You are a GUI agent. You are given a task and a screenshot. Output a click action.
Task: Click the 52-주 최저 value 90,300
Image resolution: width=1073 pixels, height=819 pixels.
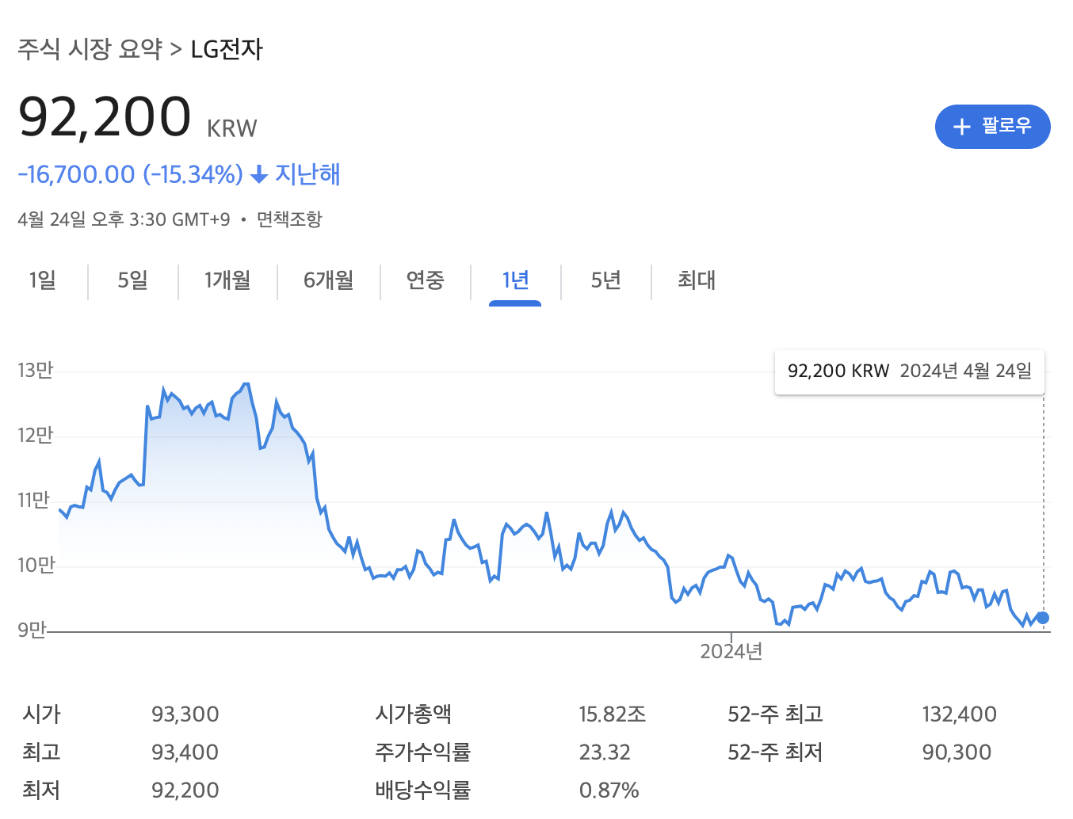(x=957, y=752)
